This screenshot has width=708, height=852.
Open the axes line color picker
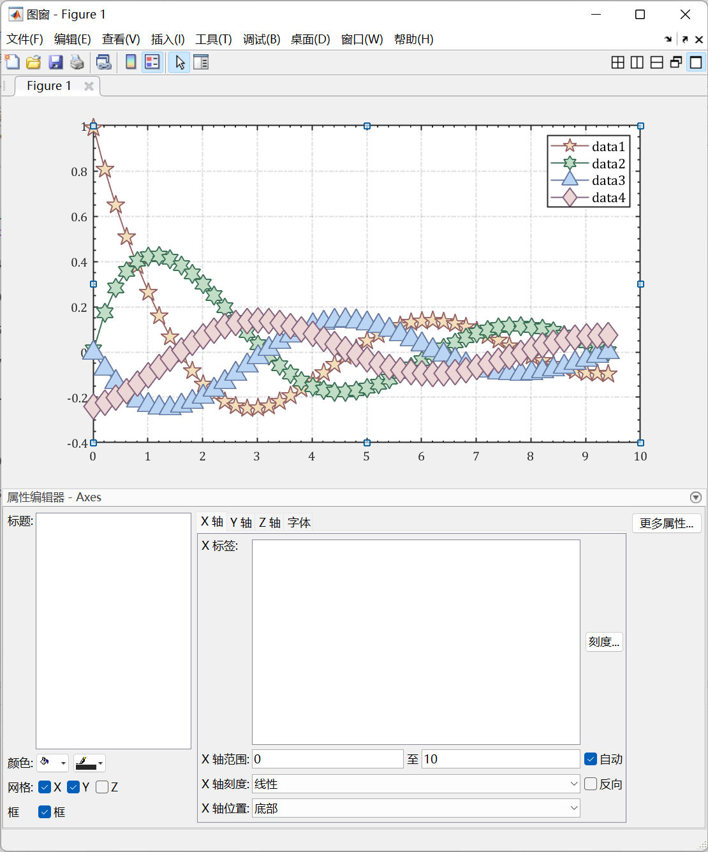[89, 763]
